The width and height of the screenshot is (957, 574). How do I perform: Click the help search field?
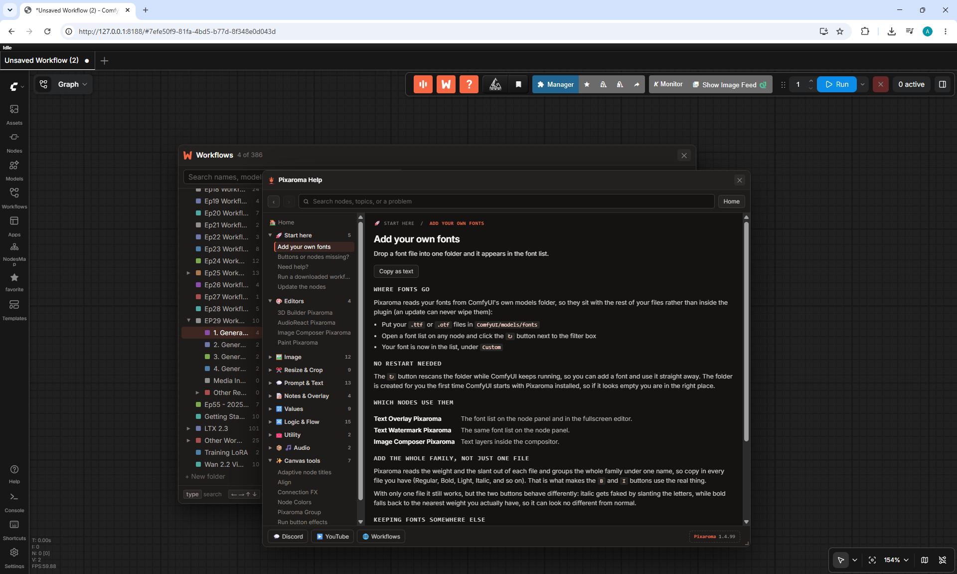click(506, 201)
